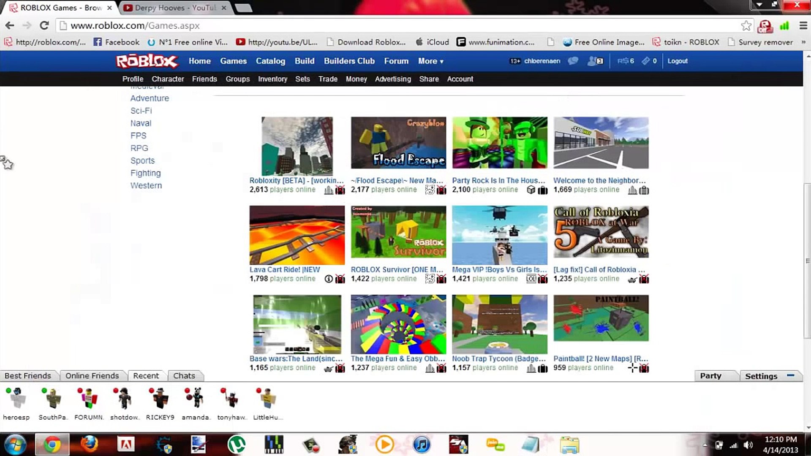
Task: Select the Adventure category link
Action: [149, 98]
